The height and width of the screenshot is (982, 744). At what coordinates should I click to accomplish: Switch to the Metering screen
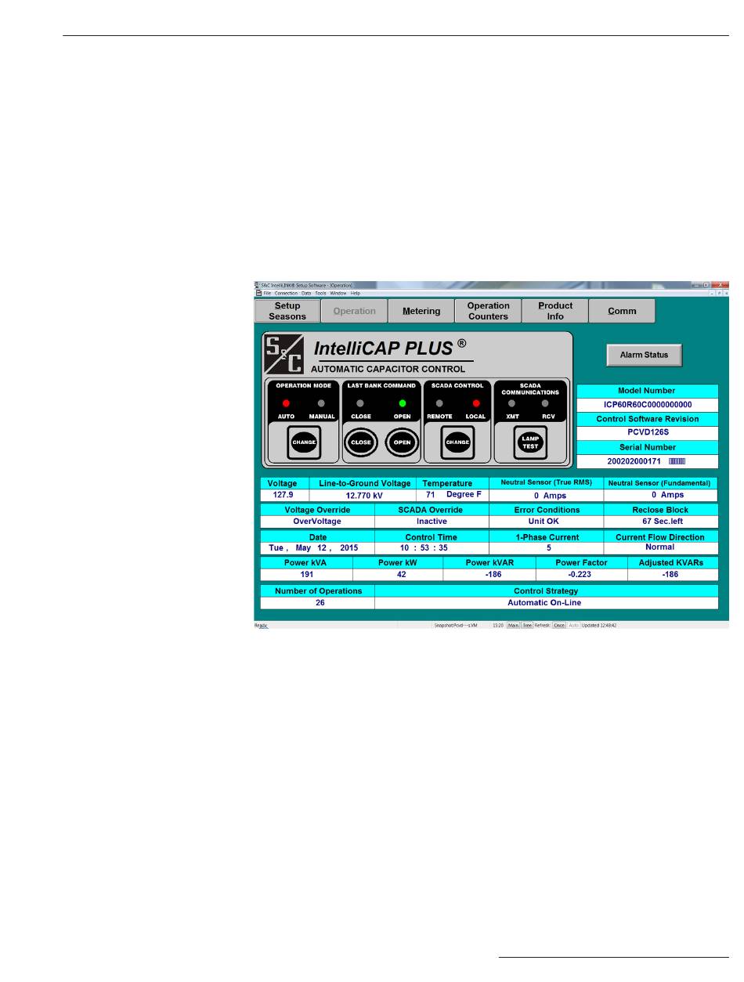coord(421,311)
